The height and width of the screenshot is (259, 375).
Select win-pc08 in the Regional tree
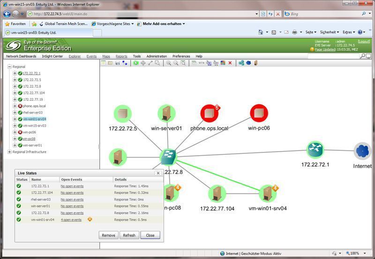pyautogui.click(x=29, y=138)
